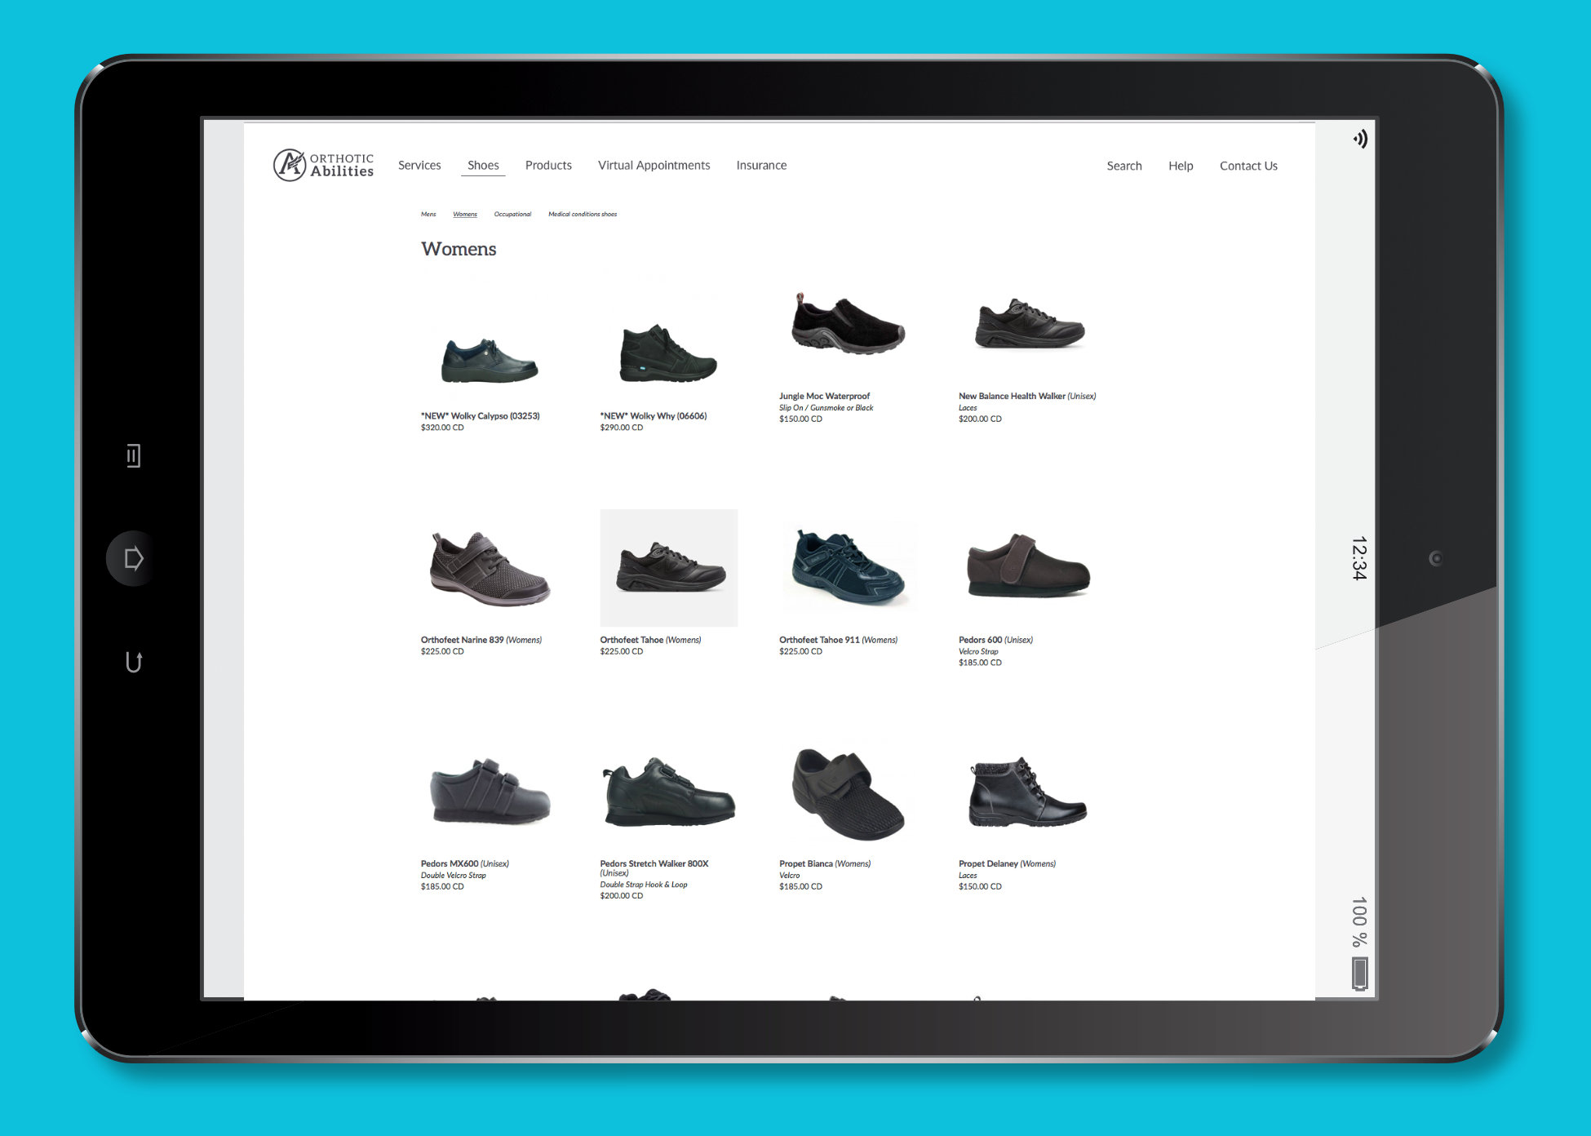
Task: Open the Services menu
Action: coord(419,165)
